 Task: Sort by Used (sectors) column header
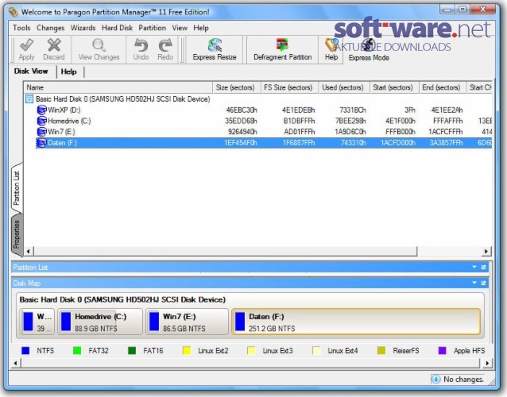(344, 87)
